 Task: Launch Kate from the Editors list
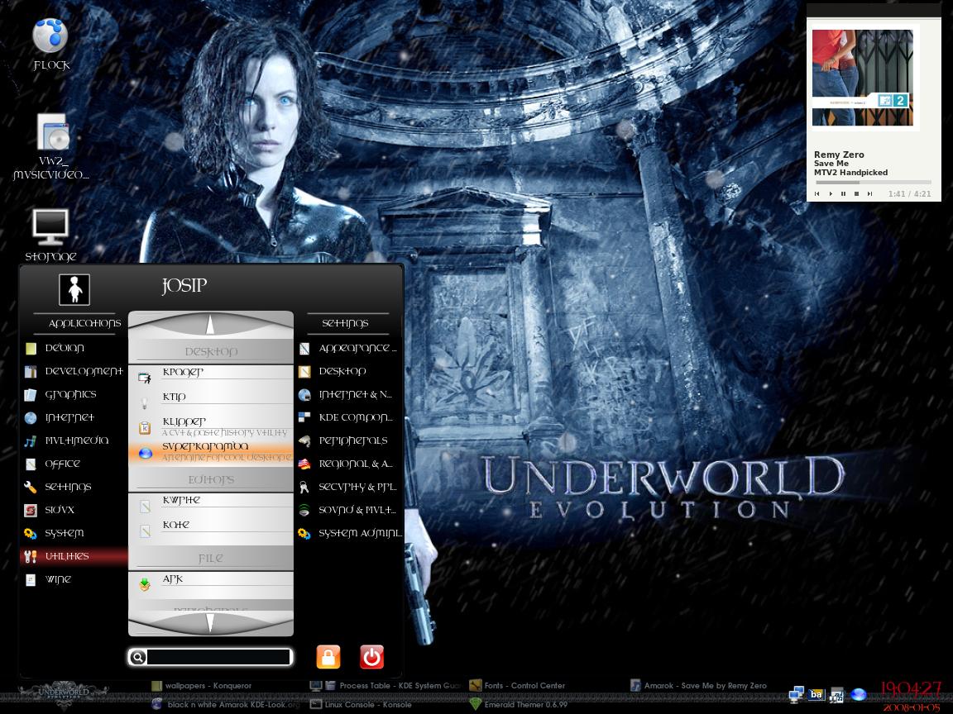[211, 530]
